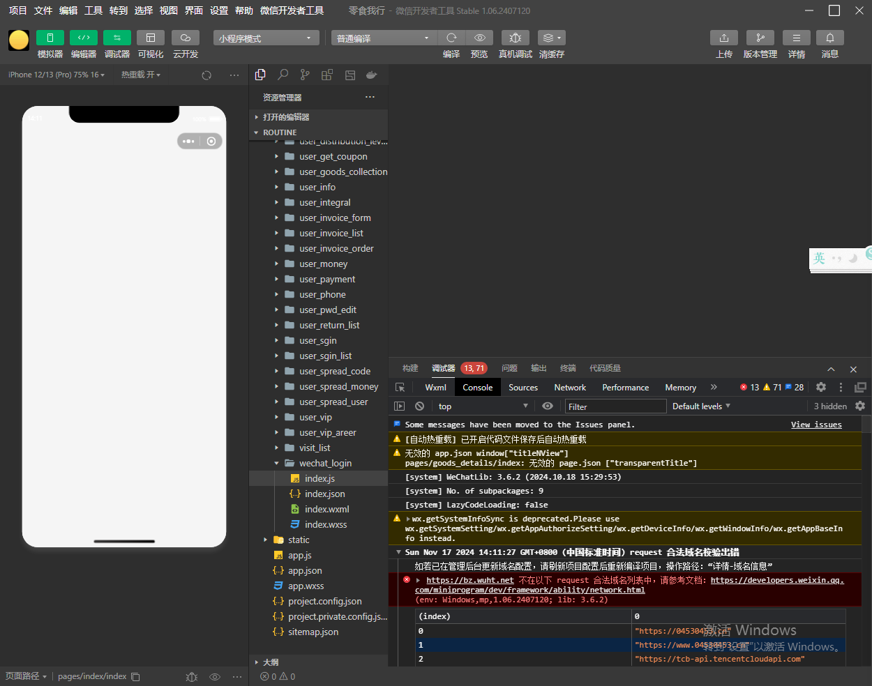Toggle the simulator panel button
This screenshot has width=872, height=686.
tap(50, 38)
